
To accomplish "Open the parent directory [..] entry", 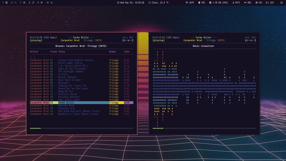I will pos(33,57).
